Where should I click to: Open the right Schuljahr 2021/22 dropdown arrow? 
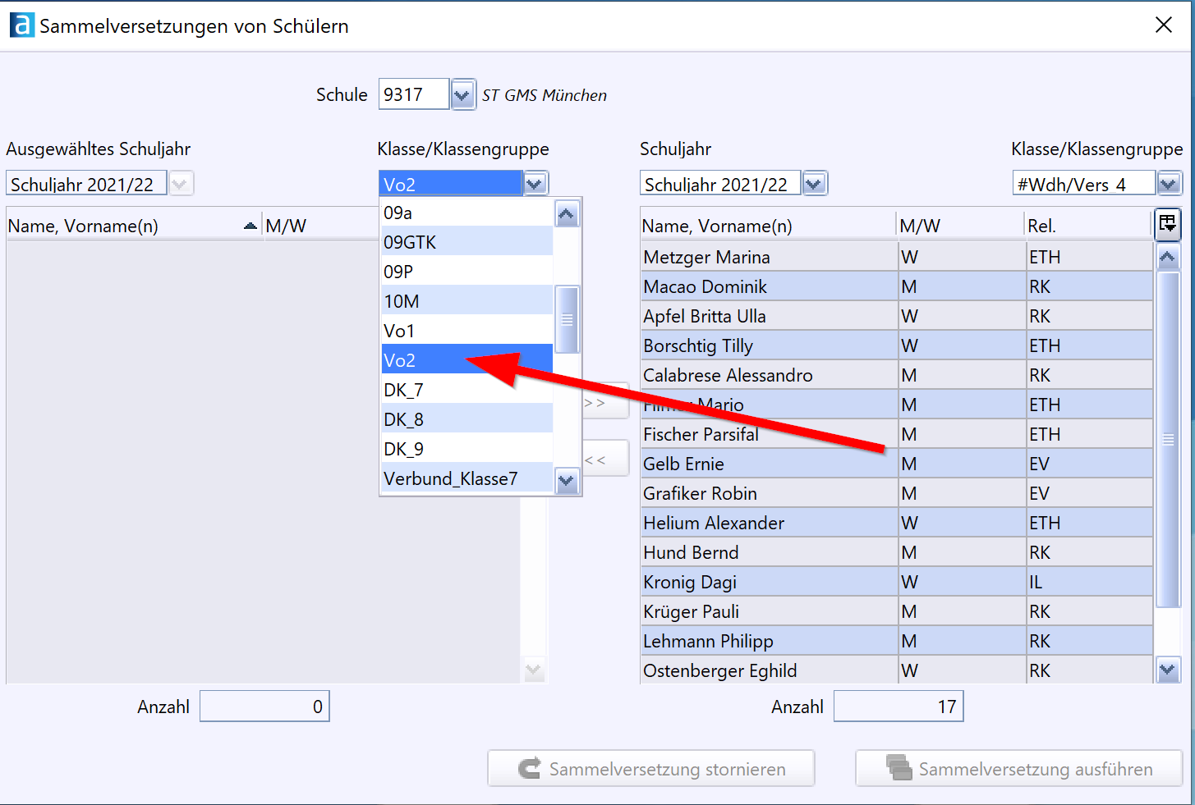(814, 184)
